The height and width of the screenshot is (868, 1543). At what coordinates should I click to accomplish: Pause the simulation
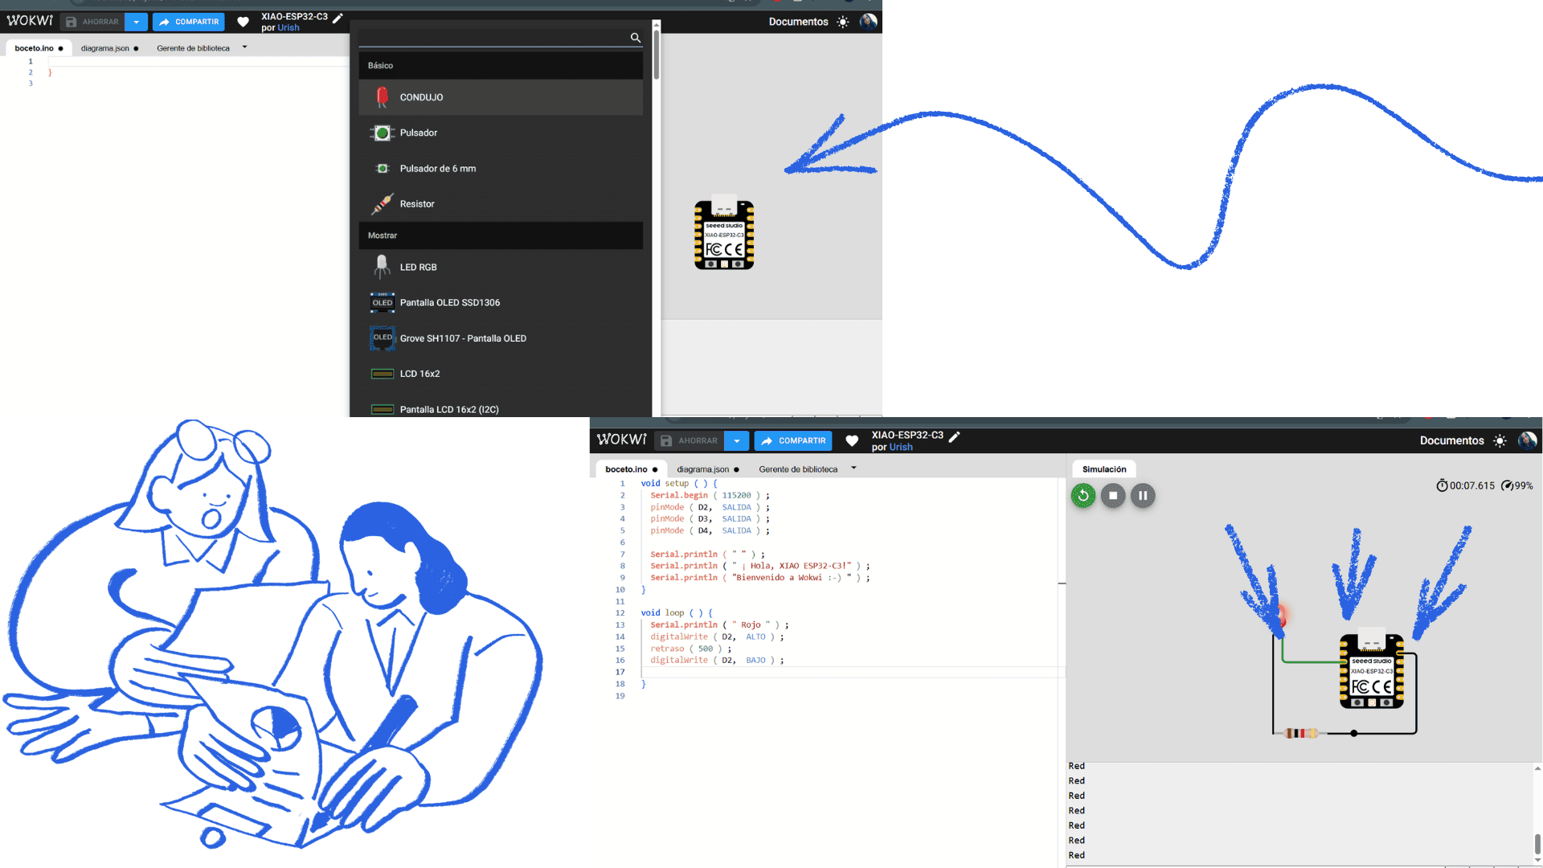1142,496
